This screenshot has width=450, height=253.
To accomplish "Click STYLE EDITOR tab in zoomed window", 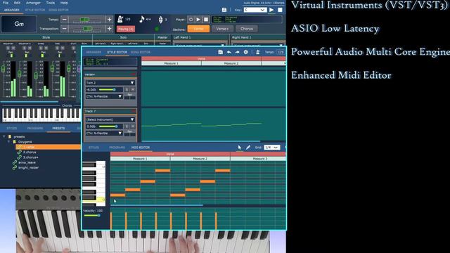I will point(117,52).
